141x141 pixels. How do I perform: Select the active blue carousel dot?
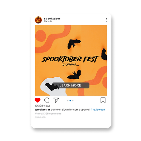(x=70, y=101)
